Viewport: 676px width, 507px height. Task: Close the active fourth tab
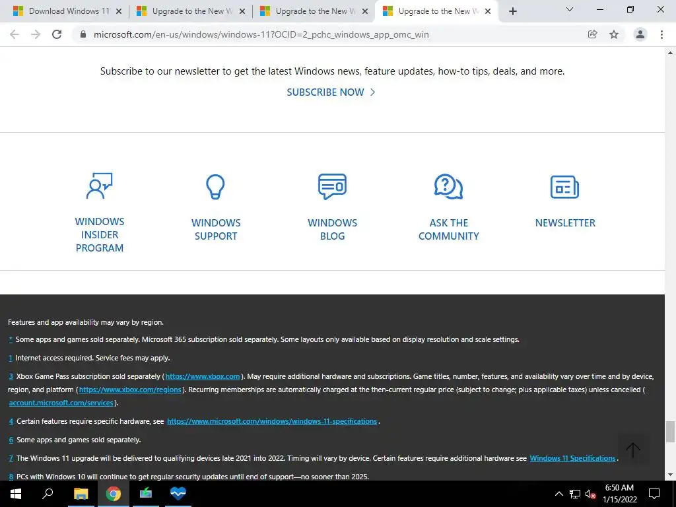(x=488, y=12)
